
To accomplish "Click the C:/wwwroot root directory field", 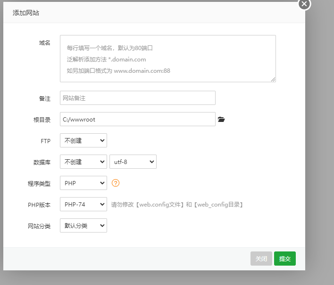I will (138, 119).
